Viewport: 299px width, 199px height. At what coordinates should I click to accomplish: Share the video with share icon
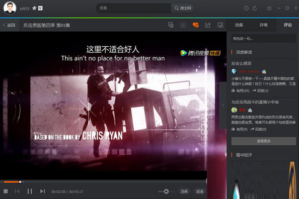tap(208, 25)
